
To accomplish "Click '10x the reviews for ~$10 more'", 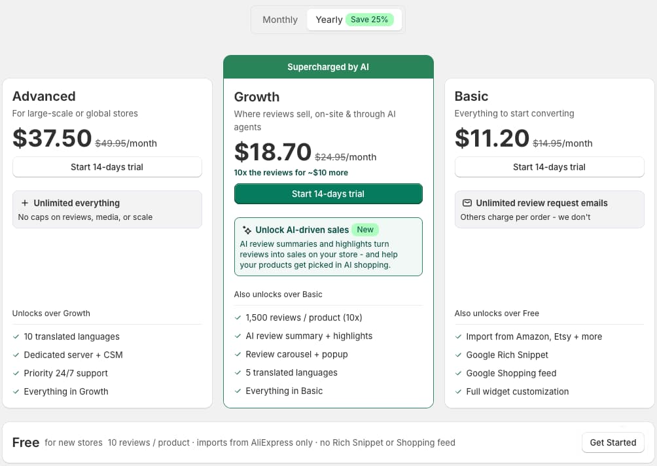I will pos(291,173).
